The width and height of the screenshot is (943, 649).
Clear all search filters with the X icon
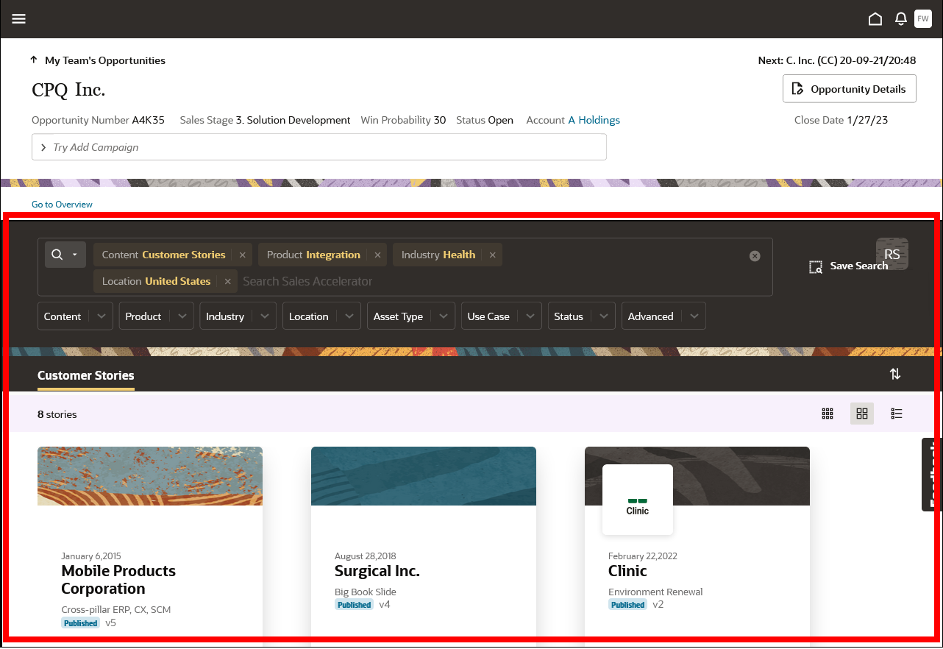[x=755, y=256]
